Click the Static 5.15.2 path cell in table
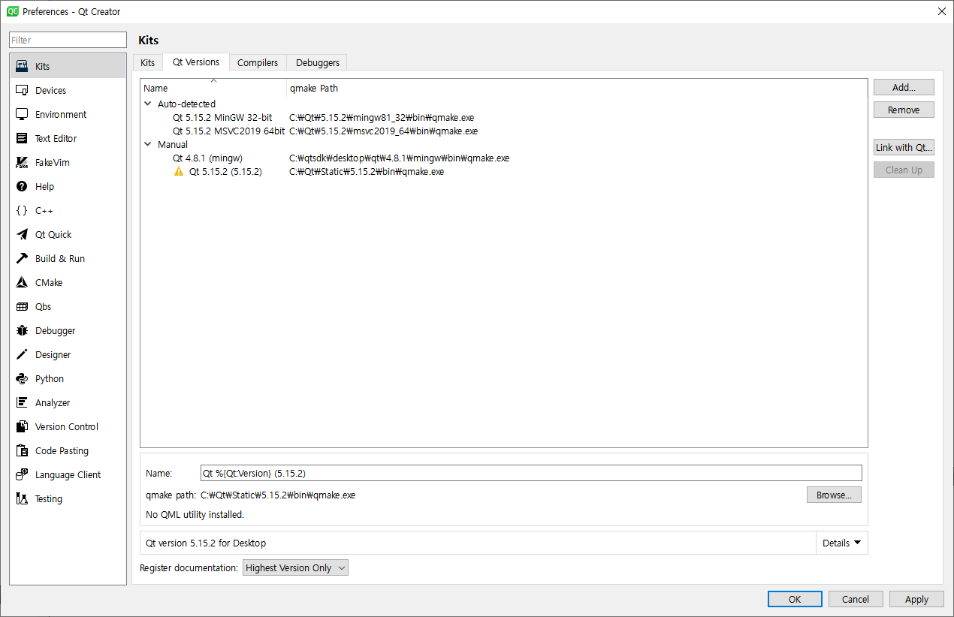The width and height of the screenshot is (954, 617). pyautogui.click(x=367, y=171)
